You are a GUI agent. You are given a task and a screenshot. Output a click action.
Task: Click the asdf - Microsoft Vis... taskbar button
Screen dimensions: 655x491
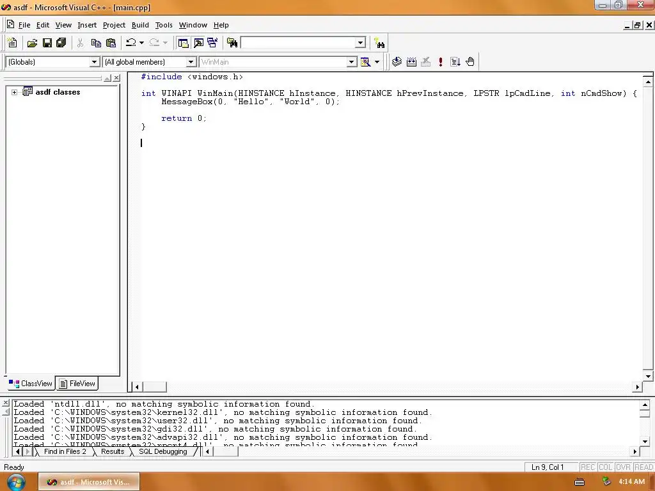[88, 482]
